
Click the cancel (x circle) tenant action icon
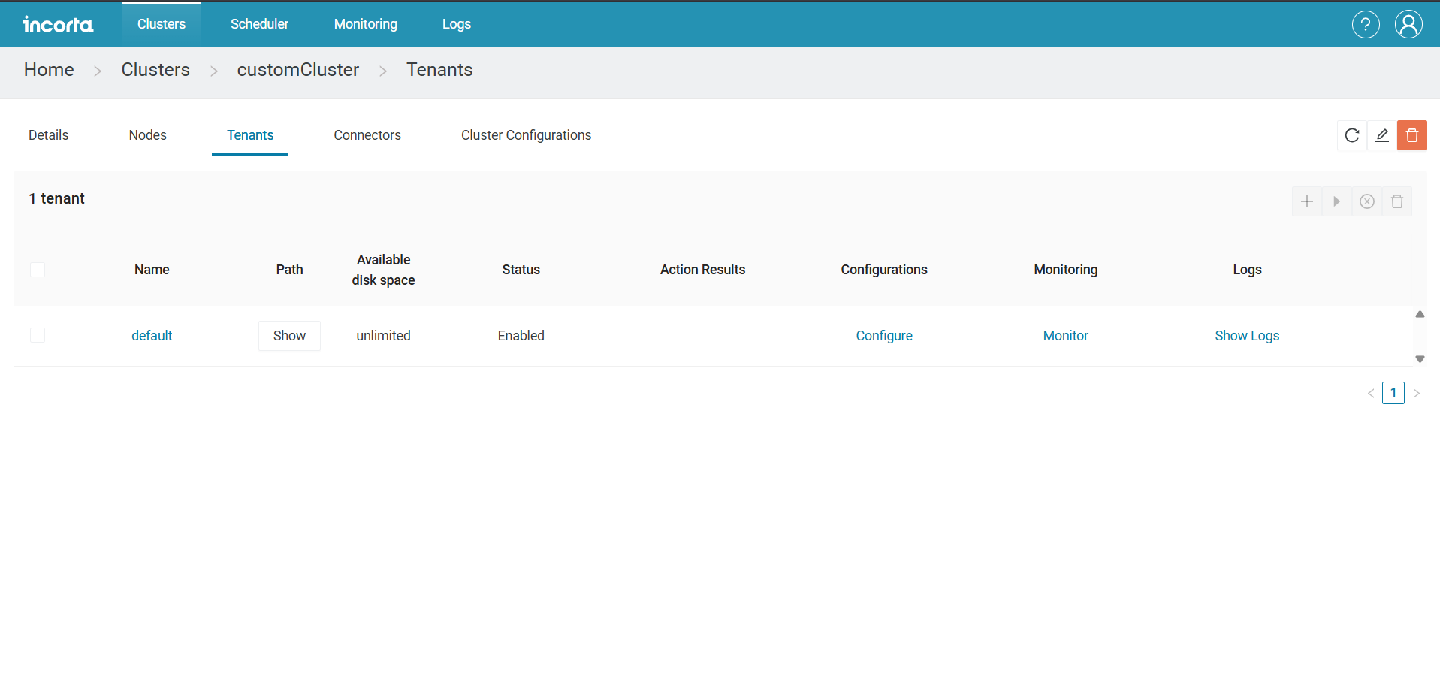[1366, 201]
